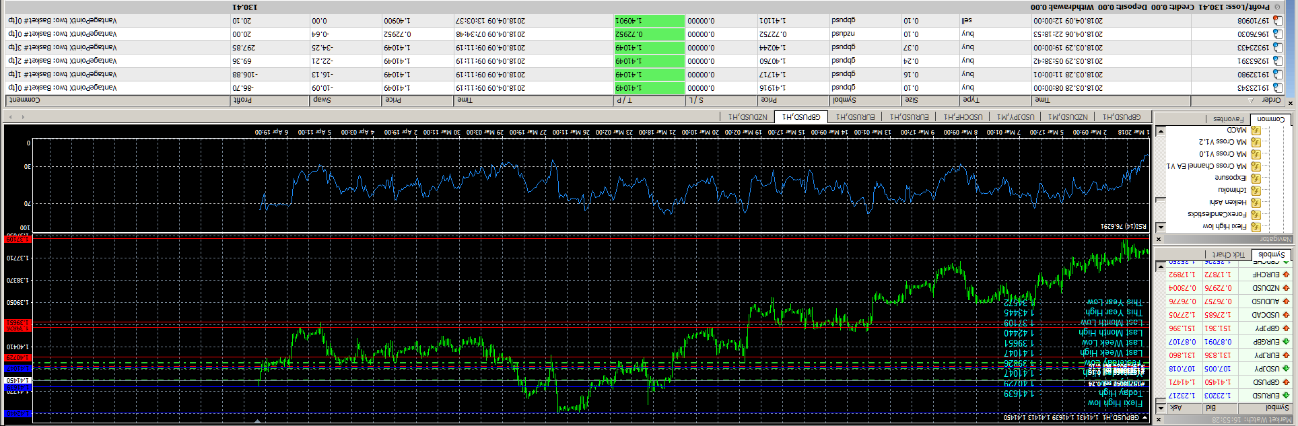Click the Market Watch scrollbar arrow beside the Ask header
This screenshot has width=1298, height=426.
coord(1160,408)
